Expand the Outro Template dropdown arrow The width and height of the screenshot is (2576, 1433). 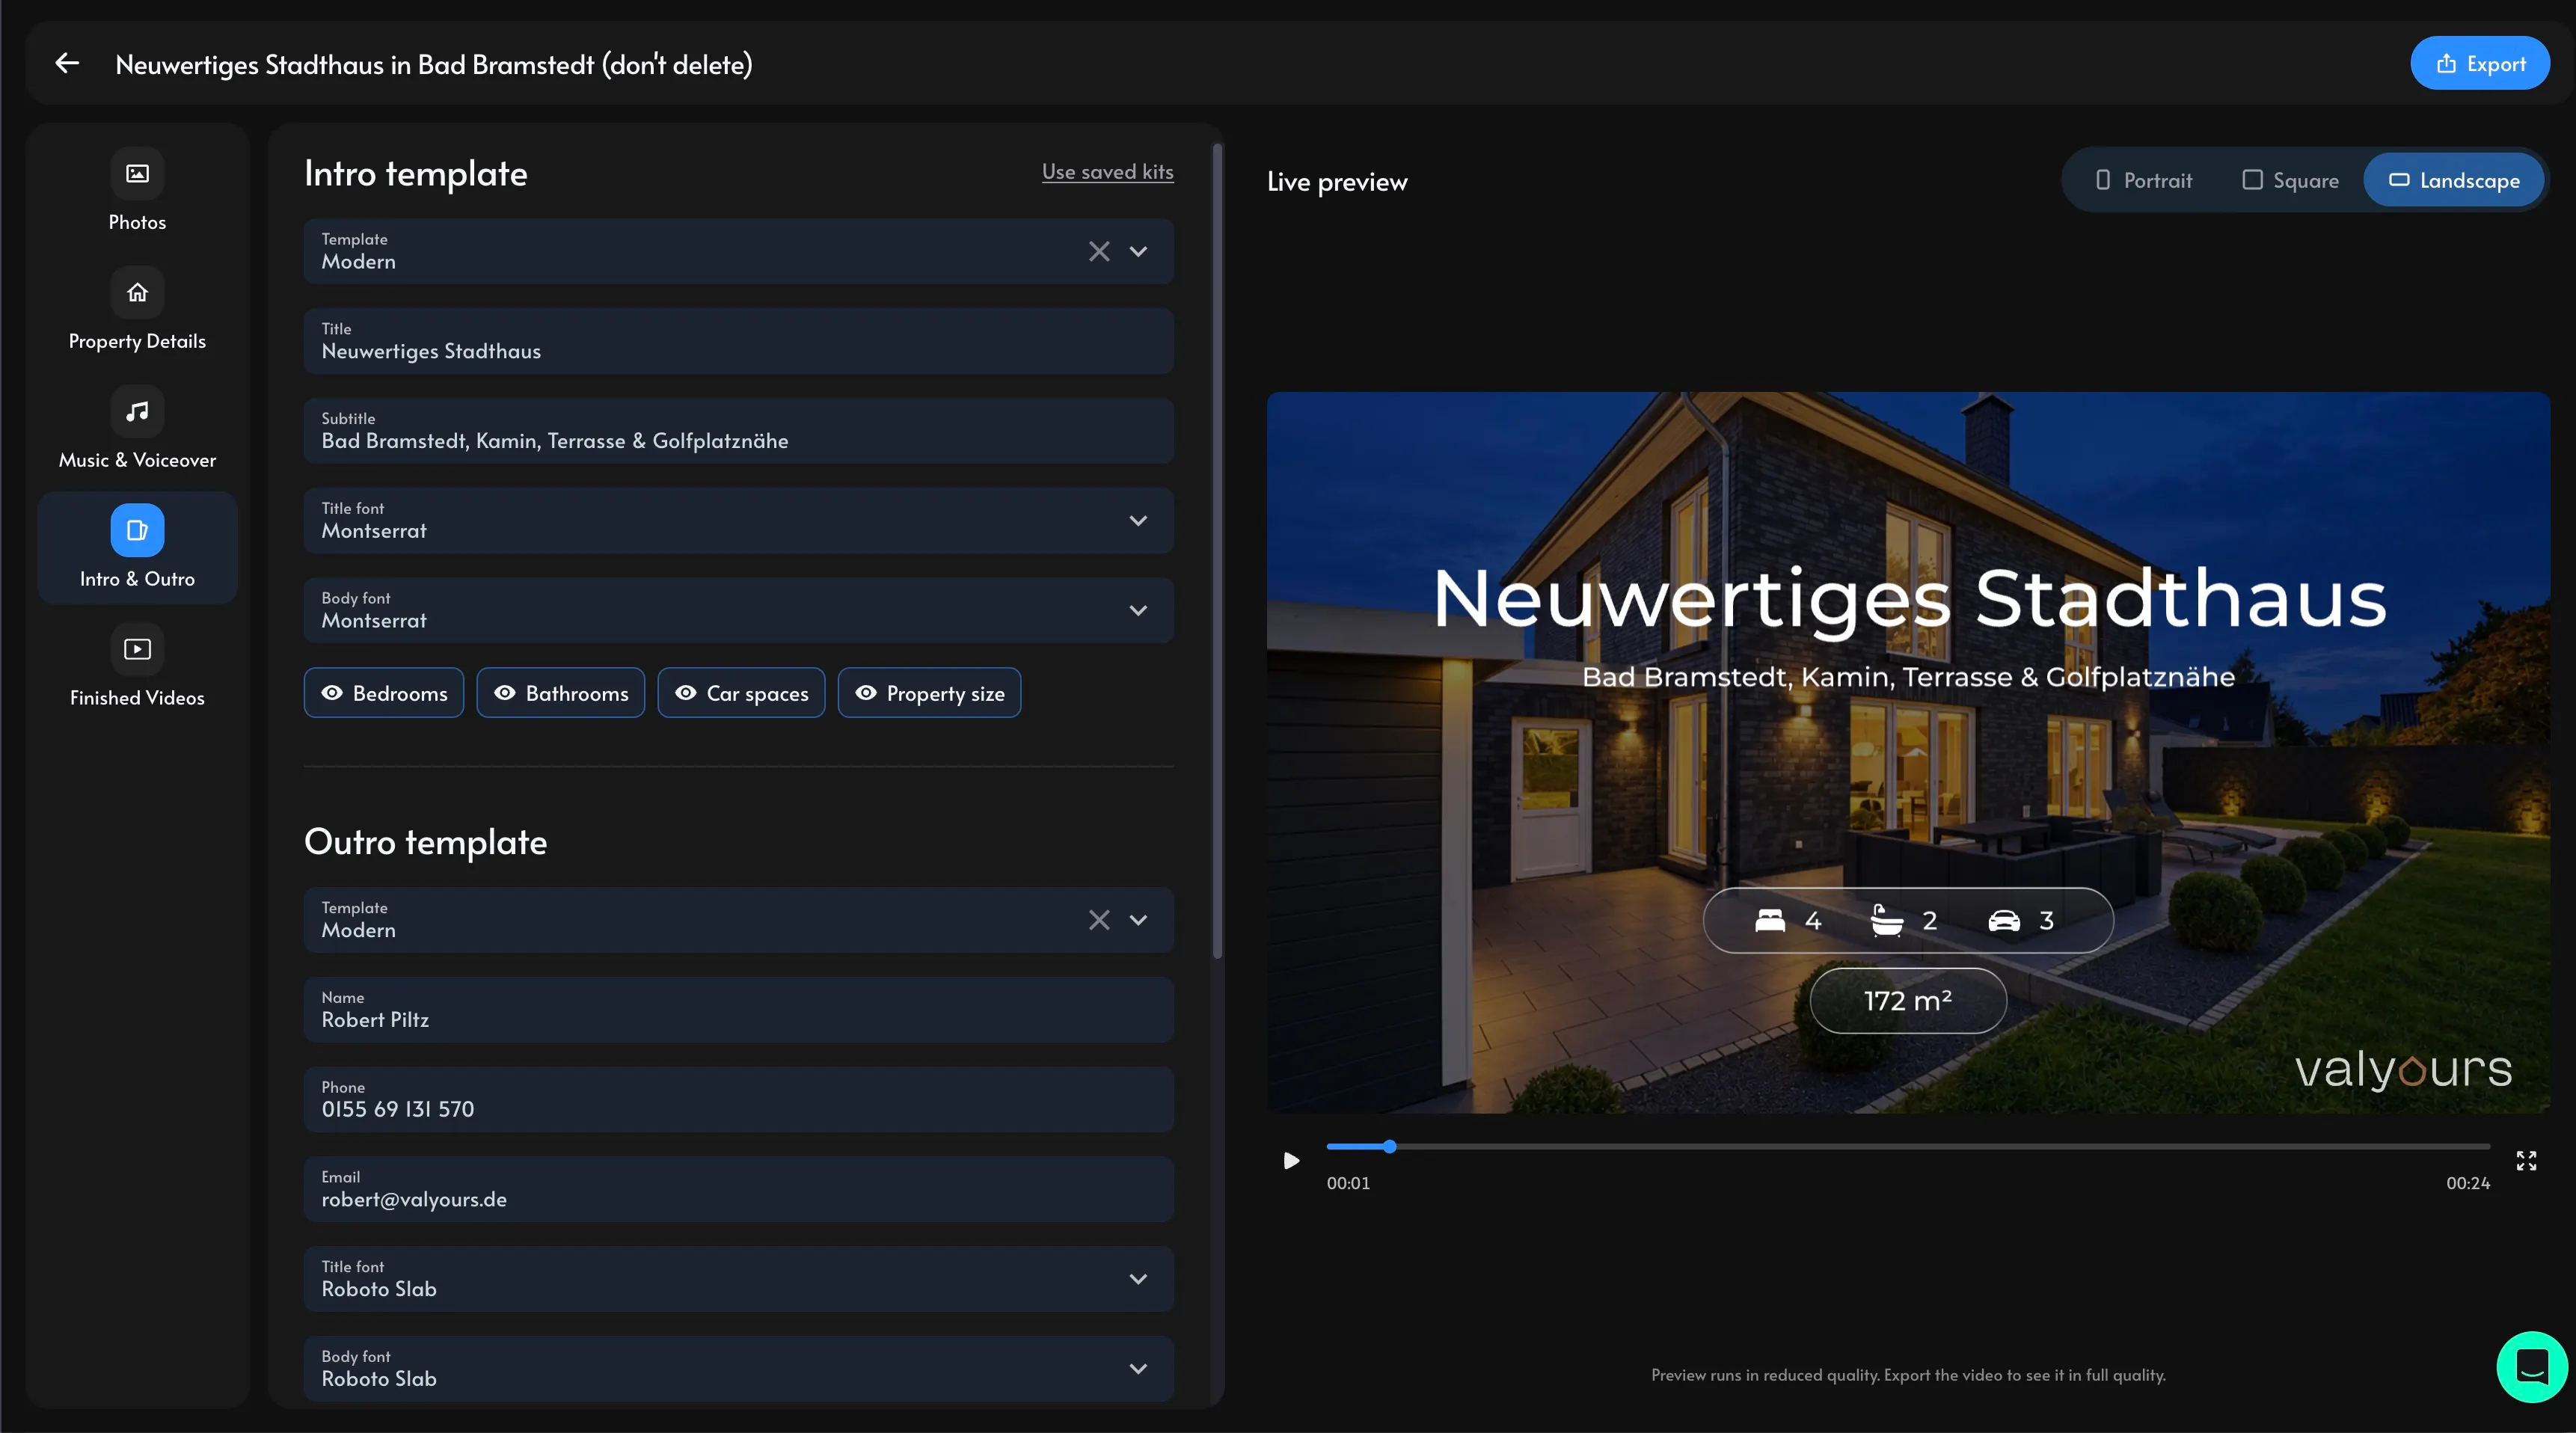pyautogui.click(x=1138, y=920)
